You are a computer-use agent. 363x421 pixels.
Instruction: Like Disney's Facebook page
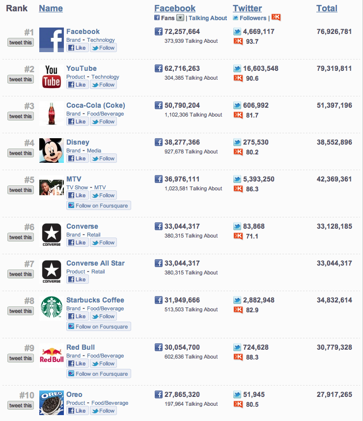click(x=77, y=158)
